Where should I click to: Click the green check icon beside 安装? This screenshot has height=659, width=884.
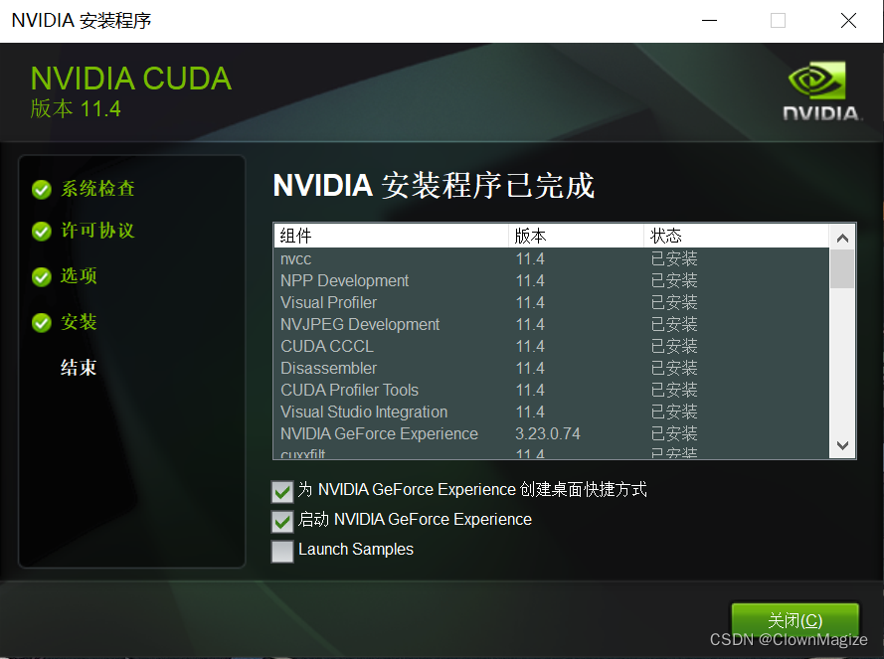point(42,323)
